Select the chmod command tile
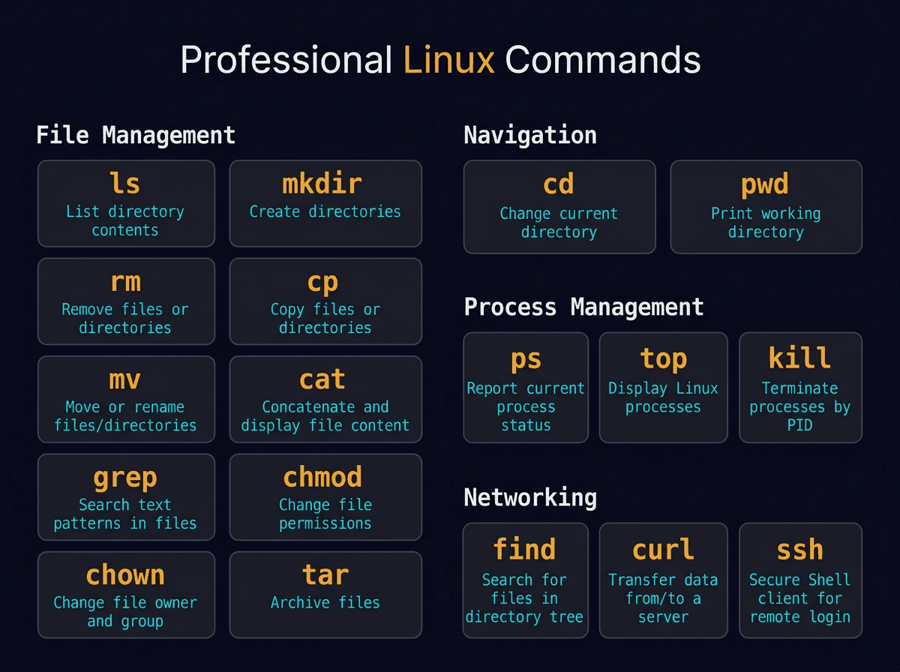Viewport: 900px width, 672px height. coord(325,496)
